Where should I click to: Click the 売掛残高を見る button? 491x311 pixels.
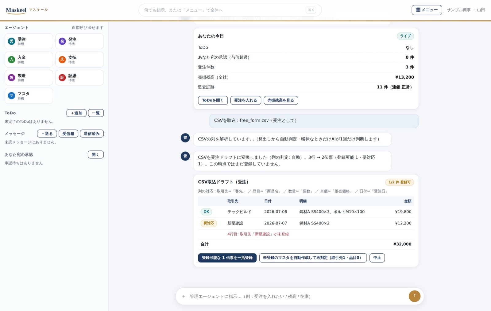[281, 100]
